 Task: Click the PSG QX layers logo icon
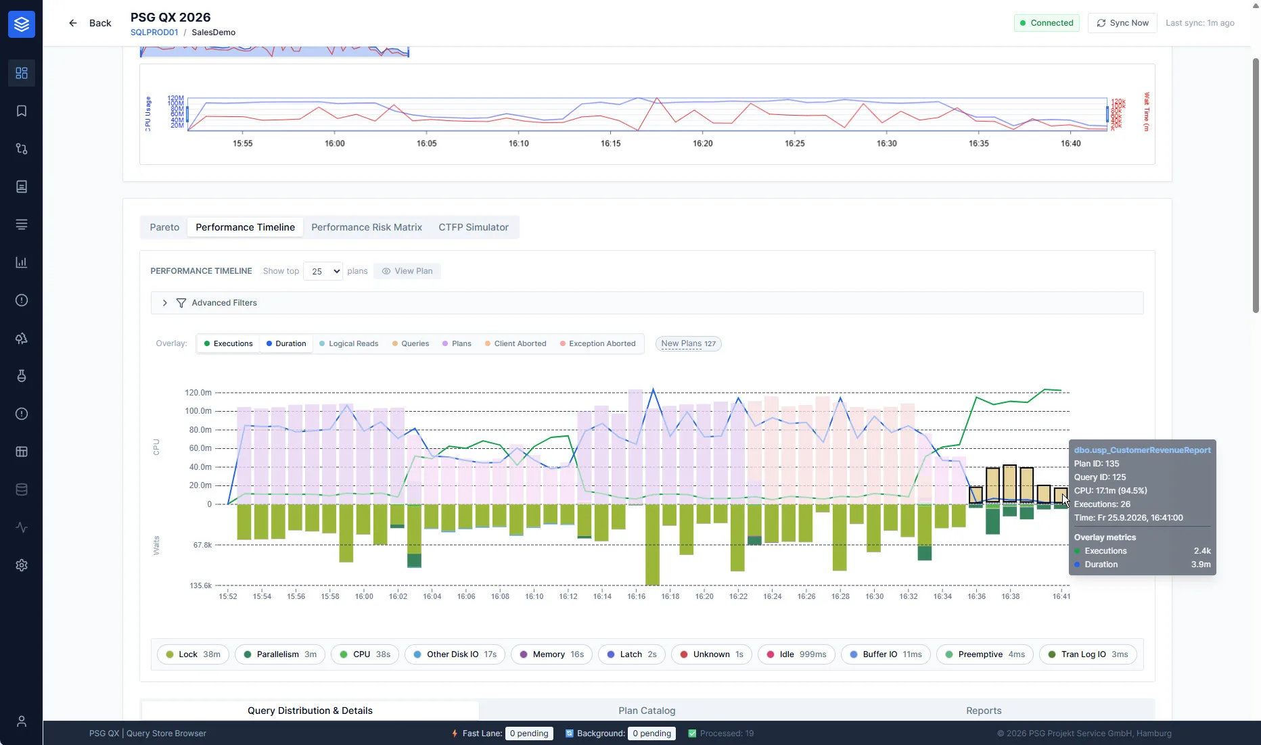click(22, 24)
